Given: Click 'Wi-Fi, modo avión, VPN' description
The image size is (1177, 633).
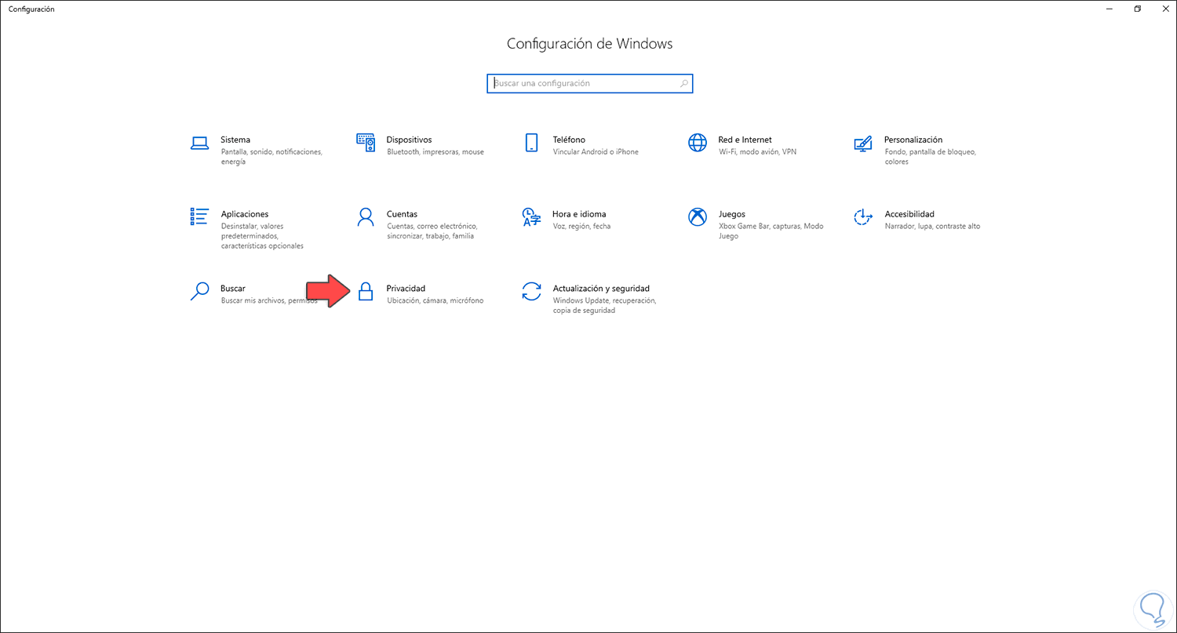Looking at the screenshot, I should click(x=757, y=152).
